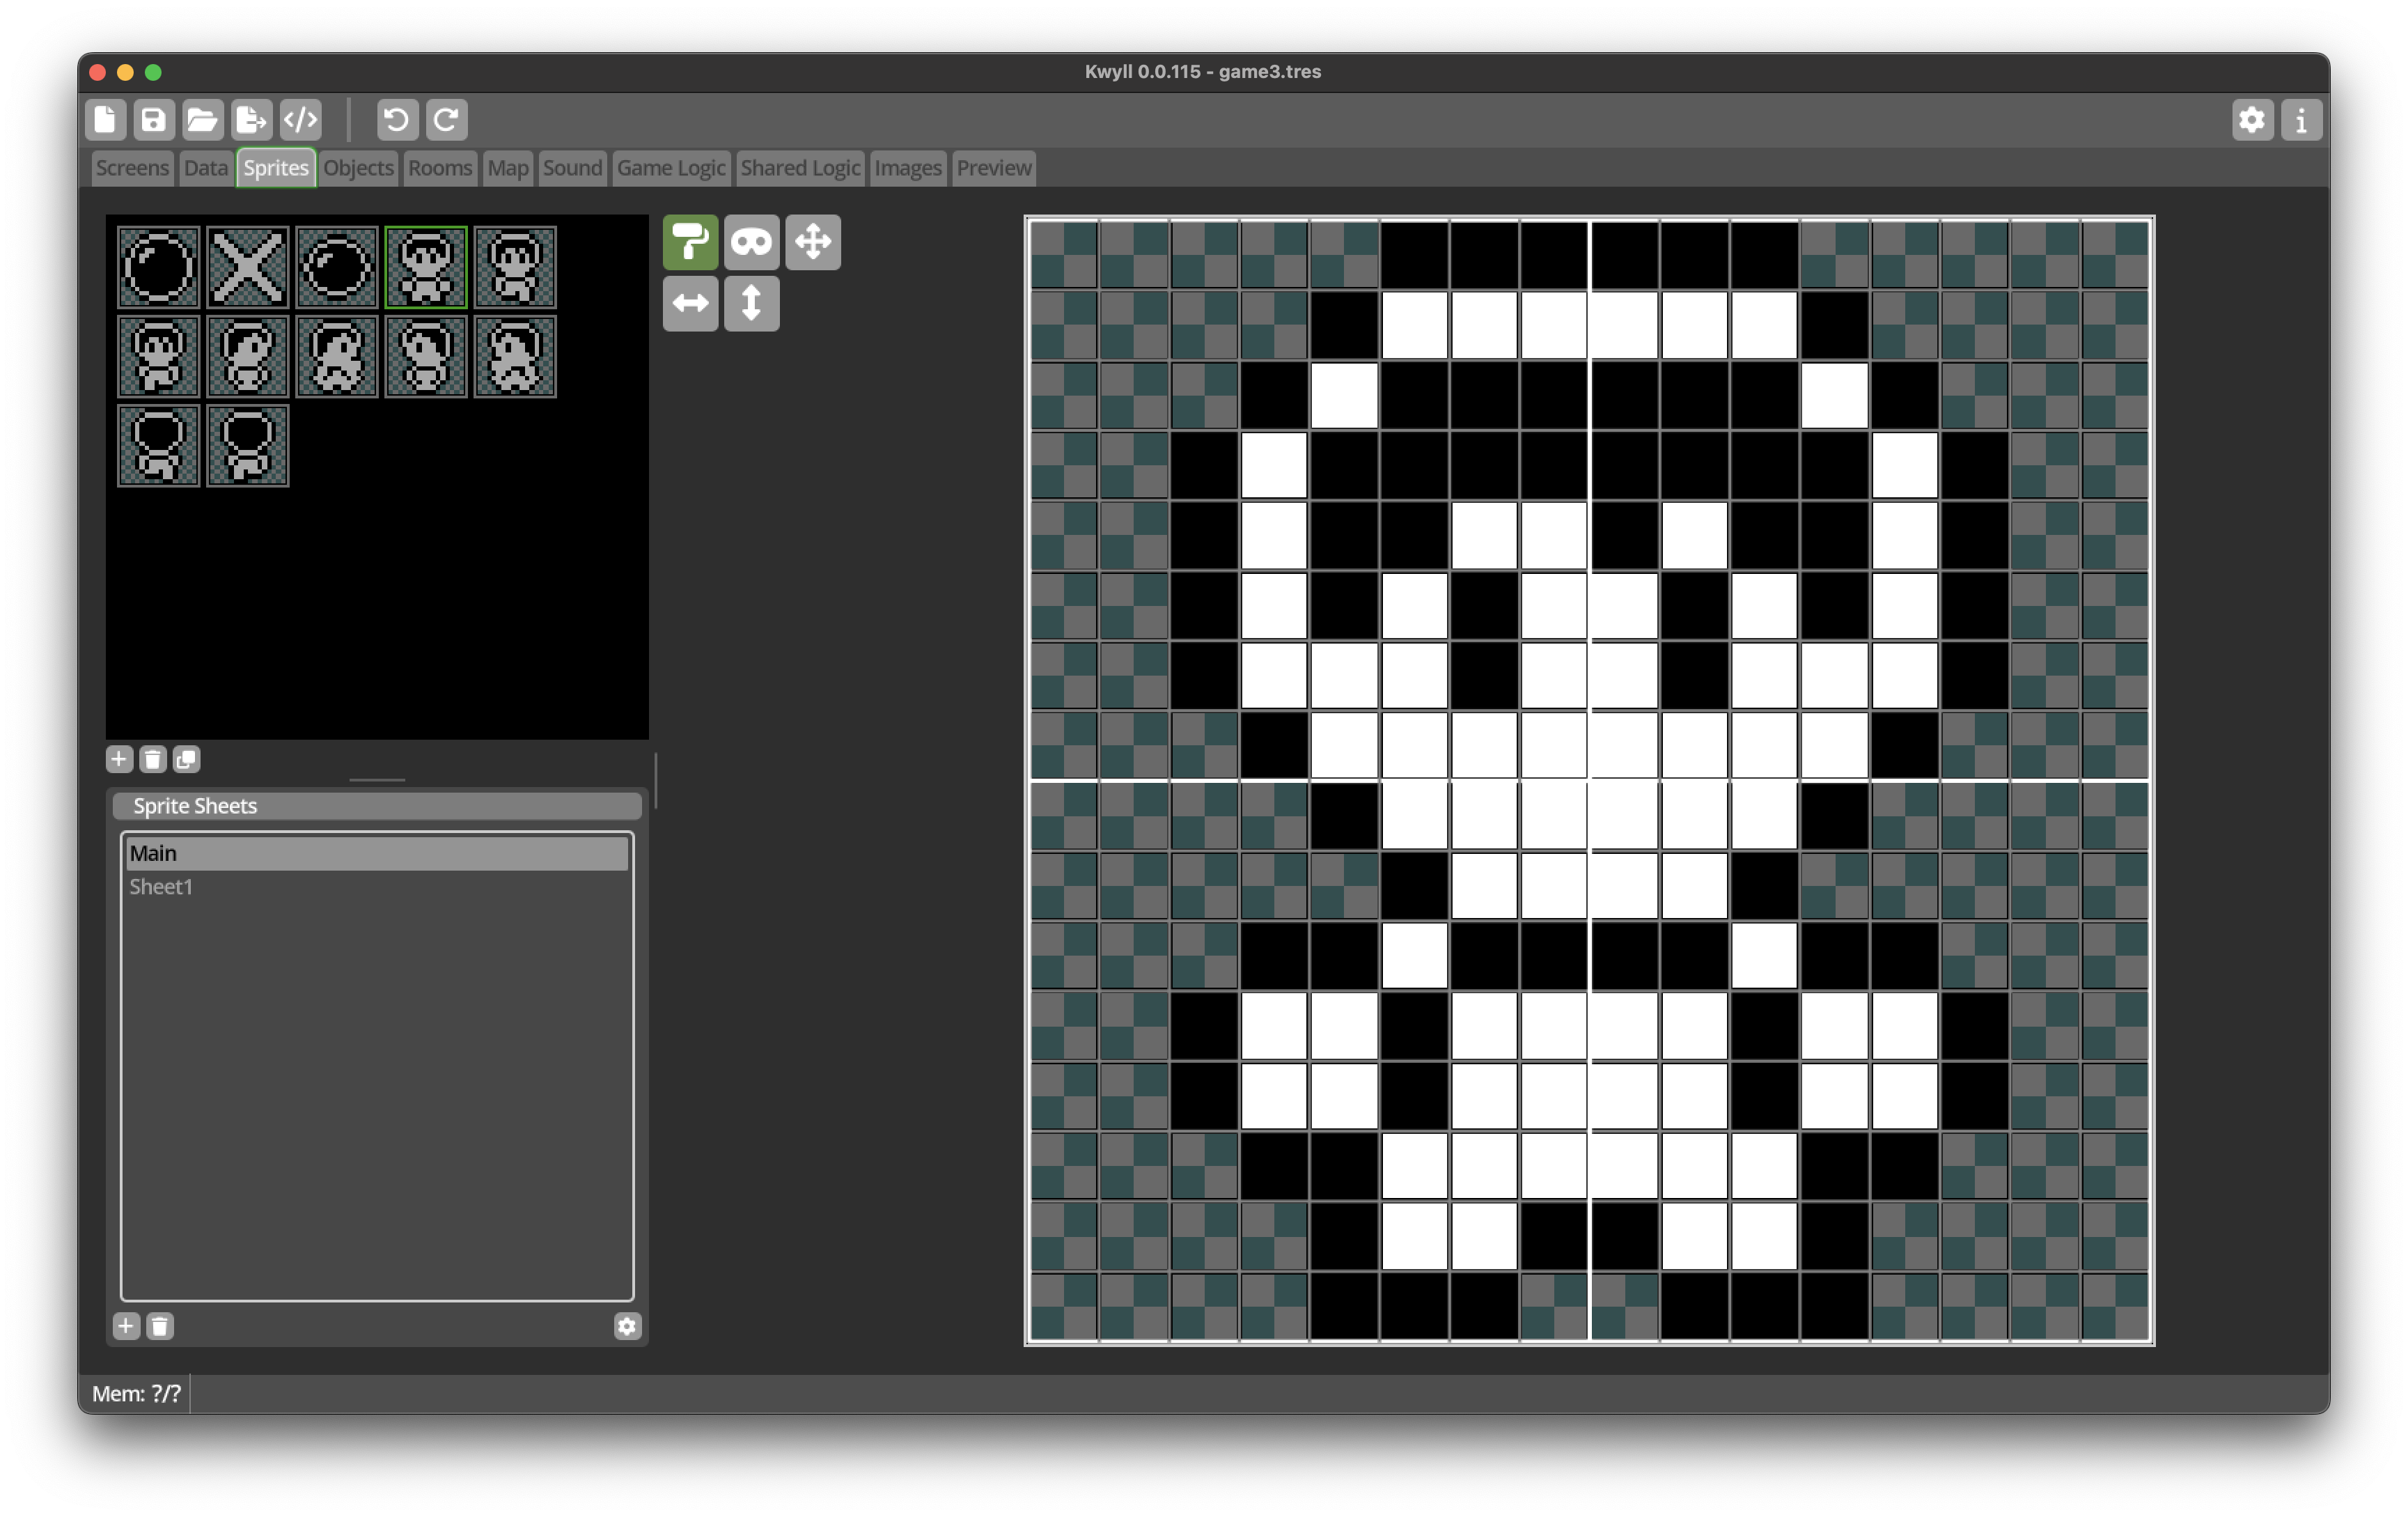Add a new sprite with plus button
This screenshot has width=2408, height=1517.
[119, 759]
